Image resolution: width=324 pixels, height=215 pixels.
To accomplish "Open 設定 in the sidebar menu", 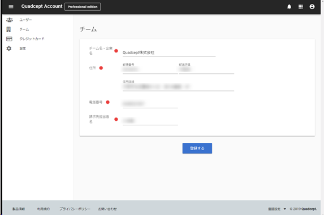I will pos(23,48).
